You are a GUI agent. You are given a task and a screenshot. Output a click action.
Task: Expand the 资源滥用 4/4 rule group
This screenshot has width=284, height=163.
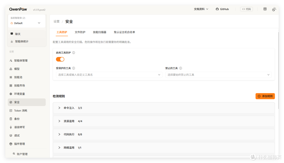(164, 121)
